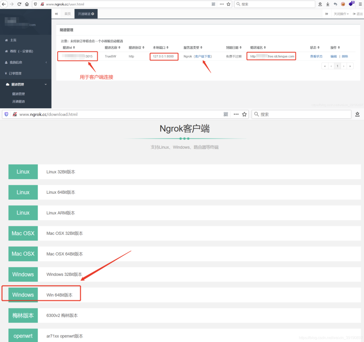Screen dimensions: 364x342
Task: Download 6300v2 梅林版本 client
Action: click(185, 315)
